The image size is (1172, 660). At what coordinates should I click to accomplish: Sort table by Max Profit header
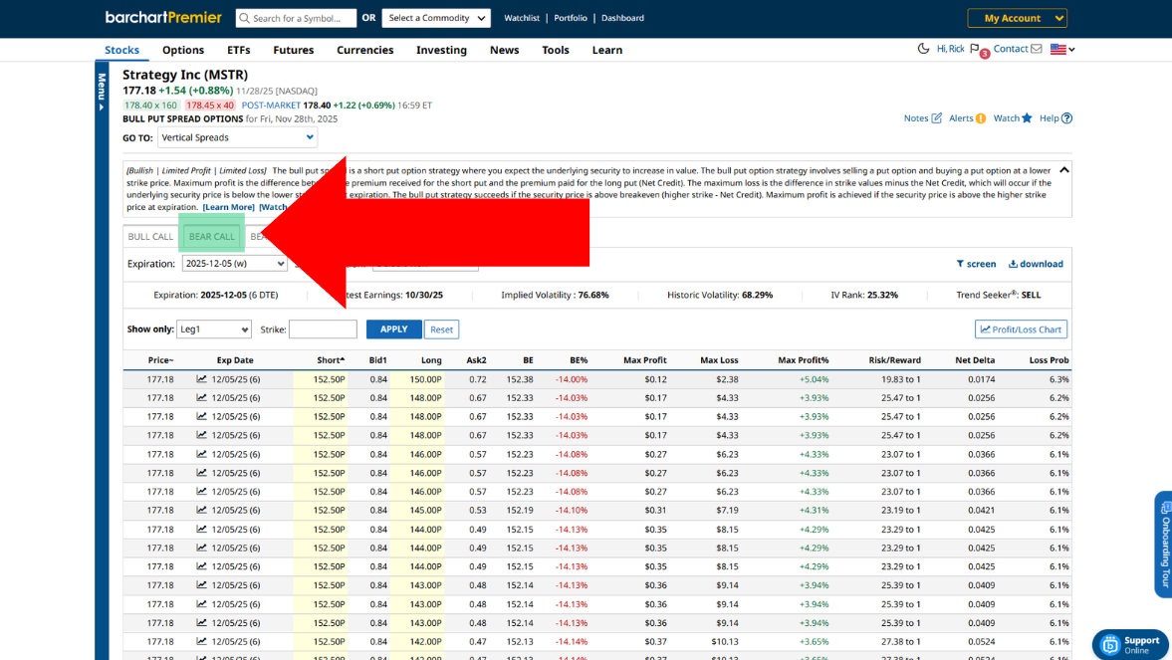[x=644, y=360]
